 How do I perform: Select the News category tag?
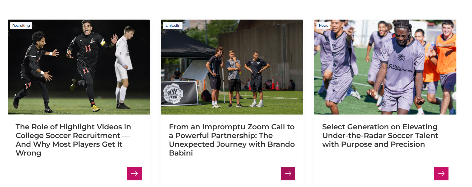coord(323,25)
